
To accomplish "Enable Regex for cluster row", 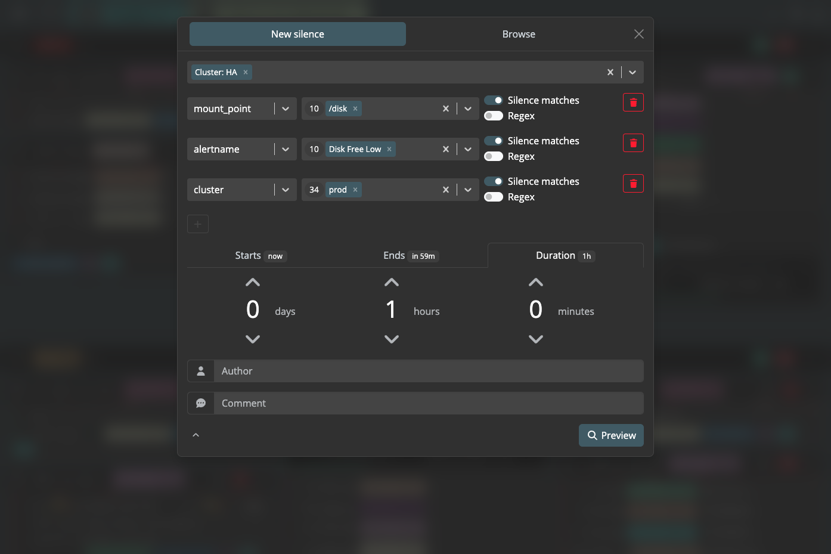I will tap(494, 197).
